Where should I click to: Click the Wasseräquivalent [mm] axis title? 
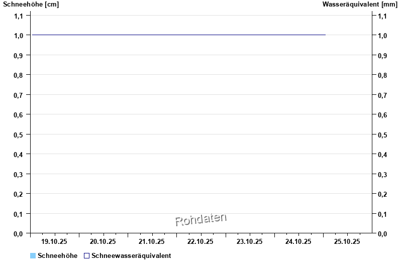[360, 5]
